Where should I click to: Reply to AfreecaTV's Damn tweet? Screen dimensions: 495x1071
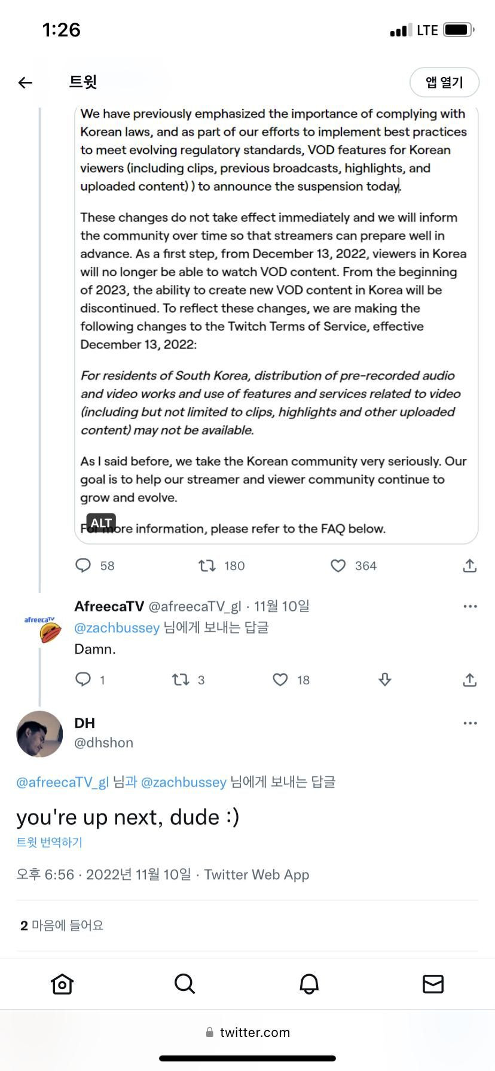point(83,680)
